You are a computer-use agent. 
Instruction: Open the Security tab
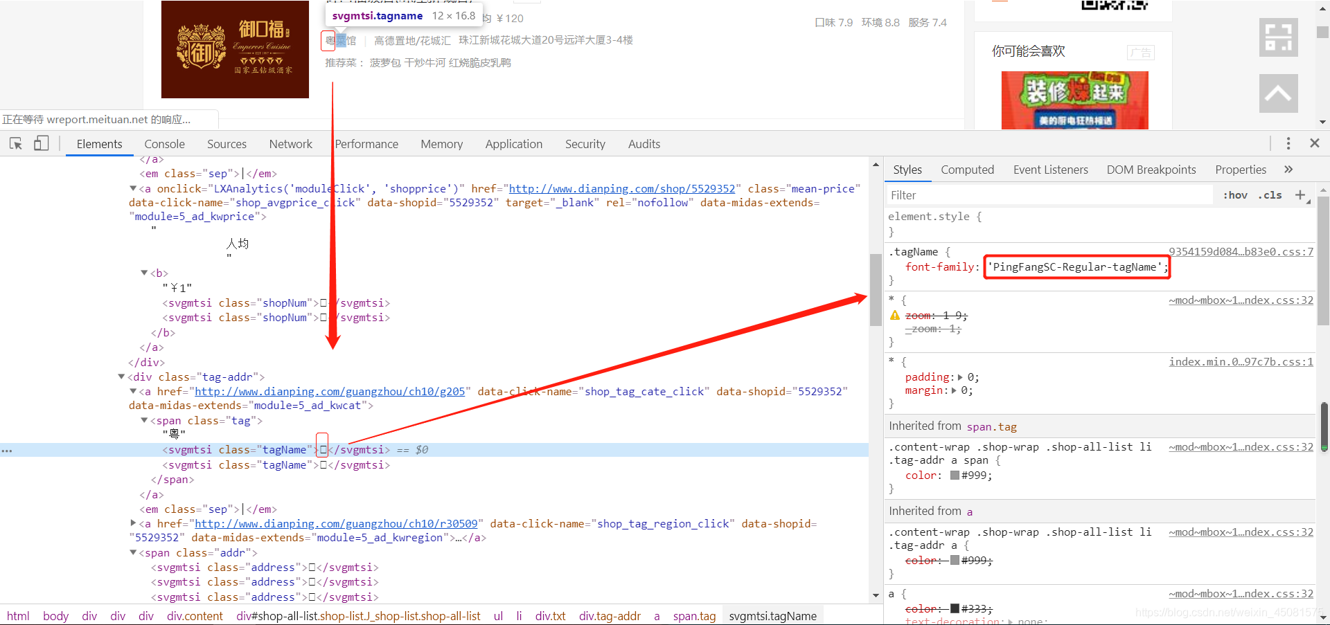(x=585, y=144)
